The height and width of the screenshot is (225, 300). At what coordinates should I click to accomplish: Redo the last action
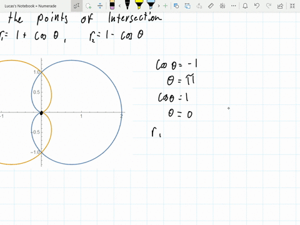(269, 6)
